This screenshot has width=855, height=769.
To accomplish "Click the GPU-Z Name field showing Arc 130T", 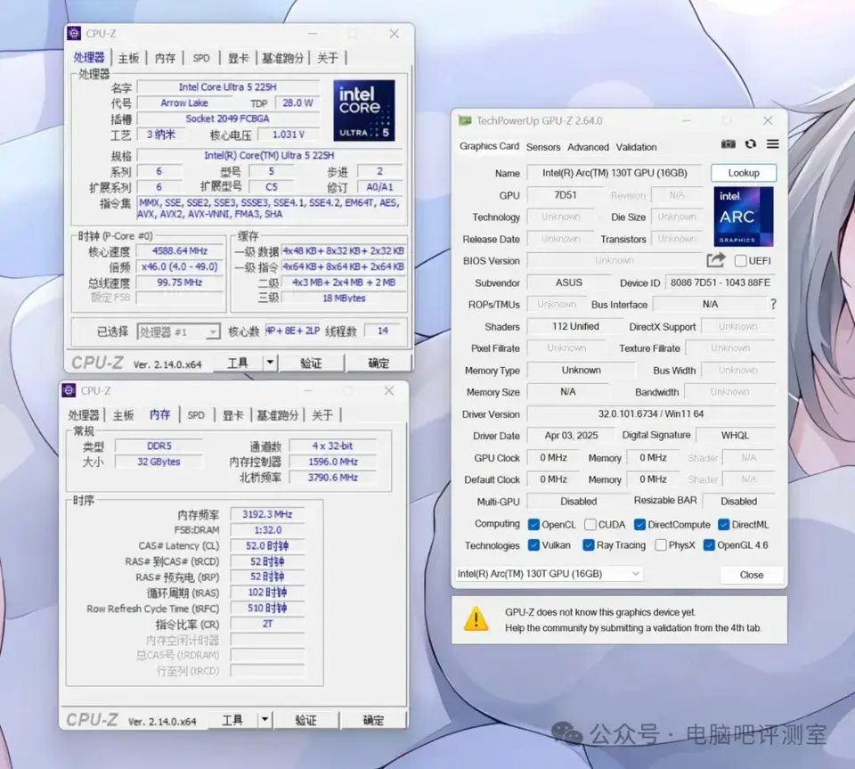I will 615,173.
